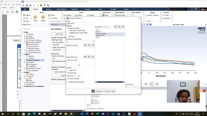Click Cancel in the dialog

pyautogui.click(x=107, y=91)
